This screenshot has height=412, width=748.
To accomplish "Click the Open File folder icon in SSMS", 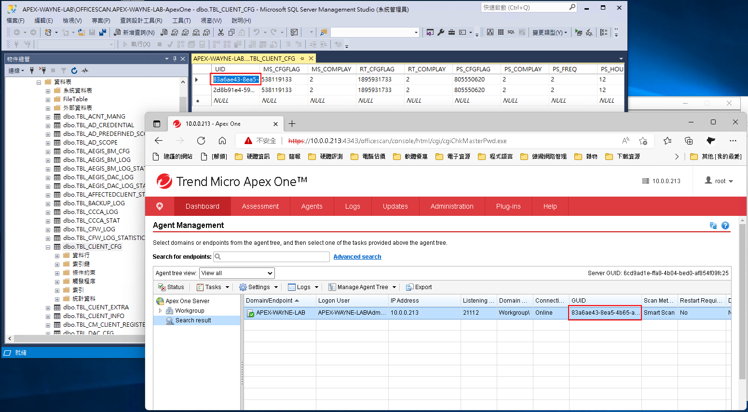I will coord(81,32).
